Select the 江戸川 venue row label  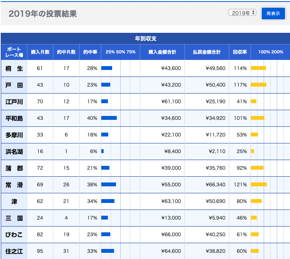click(x=14, y=102)
